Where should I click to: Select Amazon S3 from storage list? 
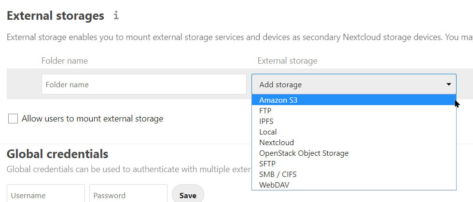[x=278, y=100]
